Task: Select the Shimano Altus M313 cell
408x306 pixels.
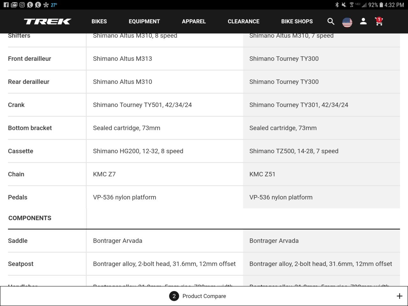Action: (165, 59)
